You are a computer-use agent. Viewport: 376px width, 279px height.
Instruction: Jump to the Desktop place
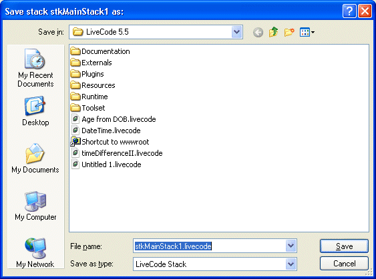(35, 111)
